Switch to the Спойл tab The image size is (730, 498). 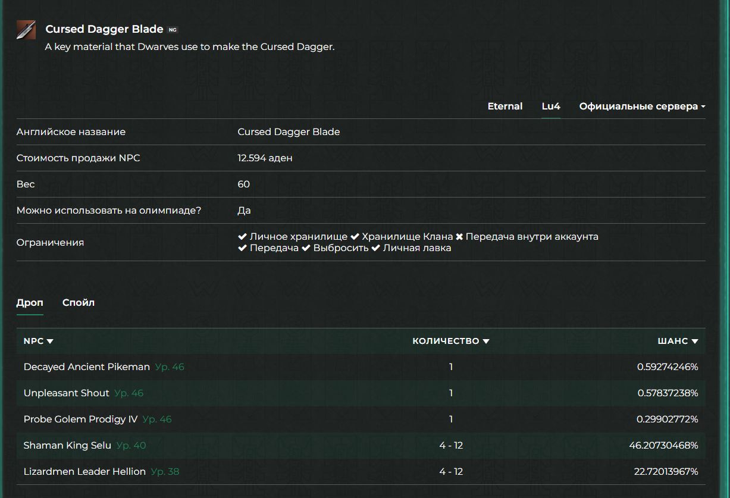(79, 303)
